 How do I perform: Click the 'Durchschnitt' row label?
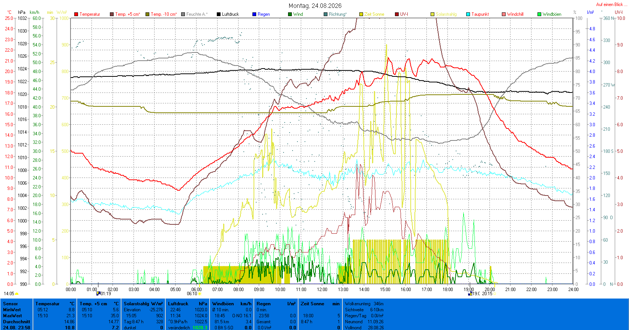(17, 322)
